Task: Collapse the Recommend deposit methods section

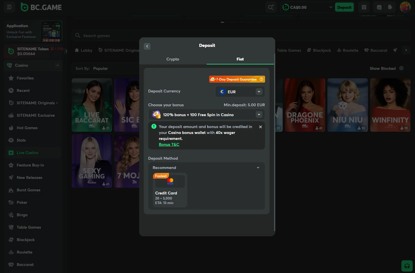Action: coord(258,168)
